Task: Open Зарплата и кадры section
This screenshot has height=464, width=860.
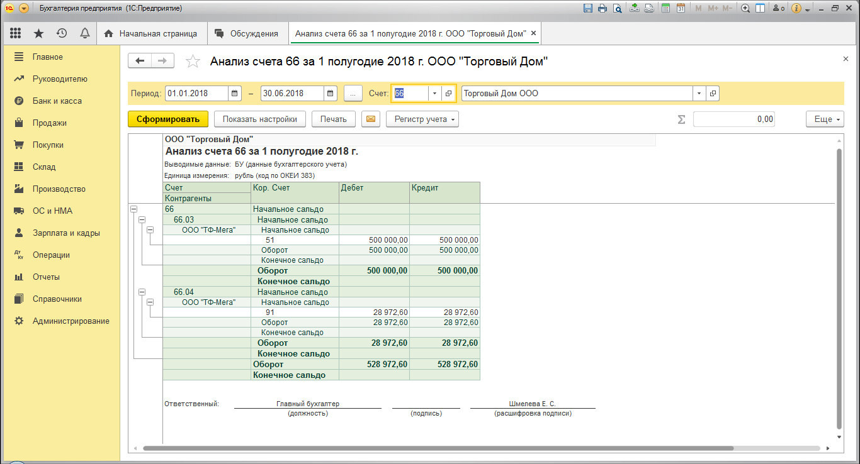Action: pyautogui.click(x=62, y=233)
